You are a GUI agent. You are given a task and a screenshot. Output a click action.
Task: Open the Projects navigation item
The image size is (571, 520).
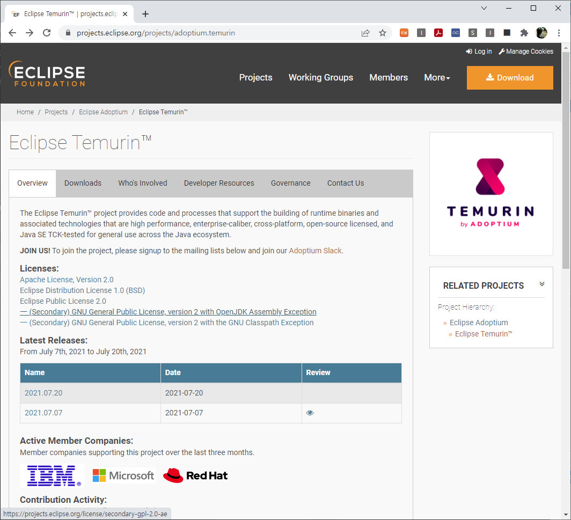(x=255, y=78)
